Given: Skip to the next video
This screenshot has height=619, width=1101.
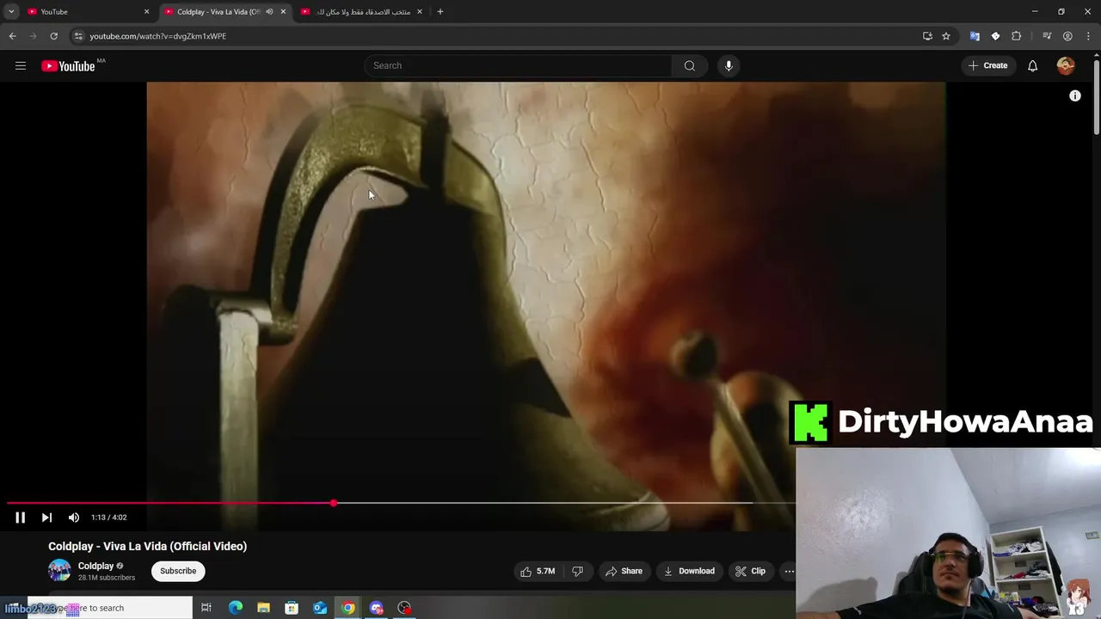Looking at the screenshot, I should (x=46, y=517).
